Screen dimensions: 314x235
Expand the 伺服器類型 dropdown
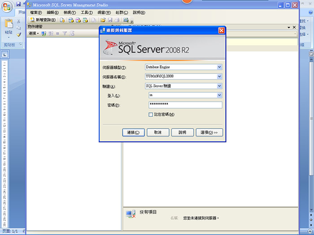point(219,67)
